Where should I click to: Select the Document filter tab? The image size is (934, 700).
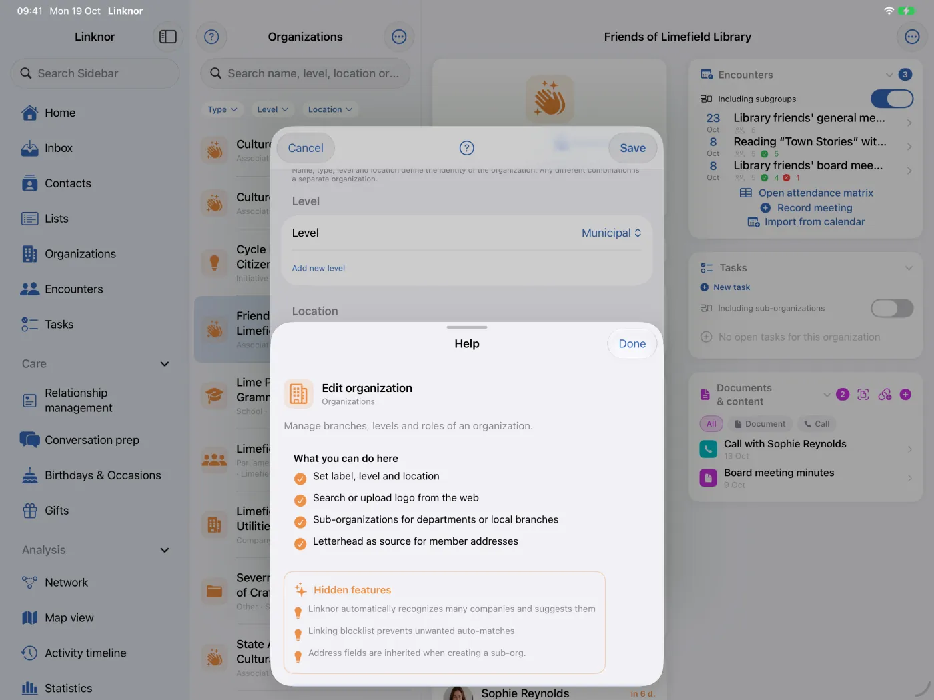pyautogui.click(x=759, y=424)
